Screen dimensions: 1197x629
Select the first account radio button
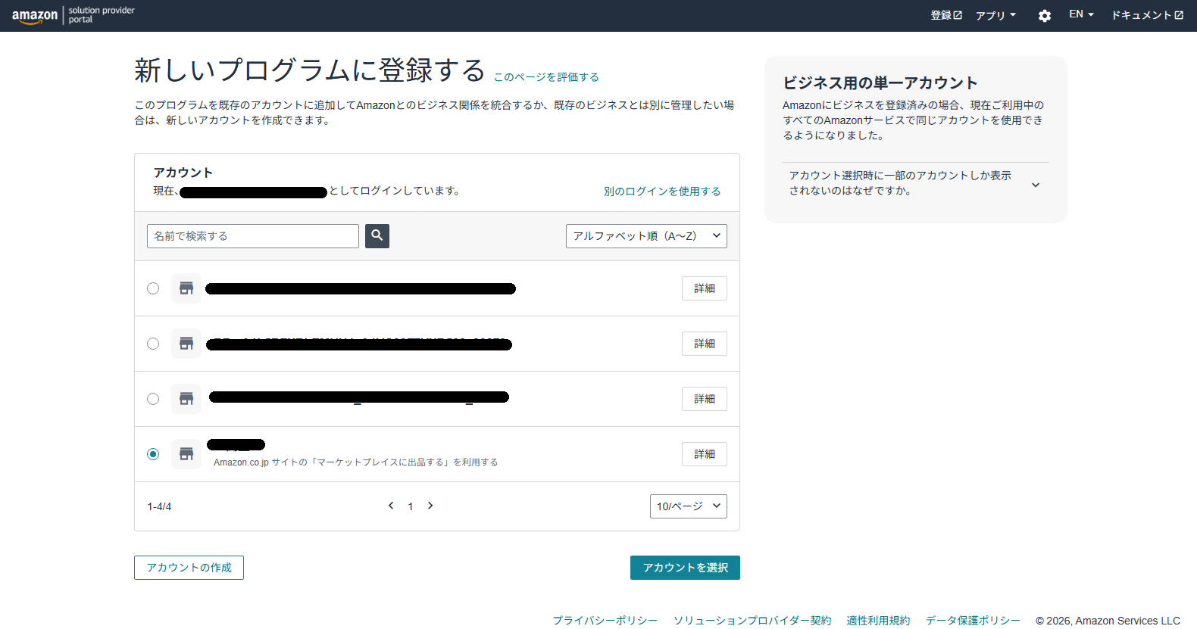tap(153, 288)
